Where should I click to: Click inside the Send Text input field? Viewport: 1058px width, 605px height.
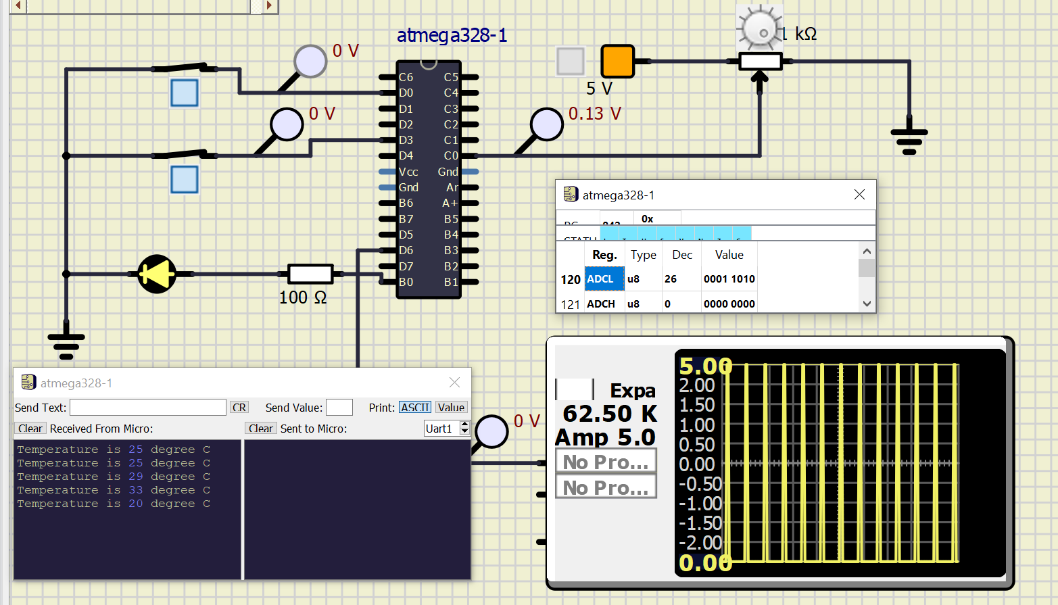[x=147, y=407]
